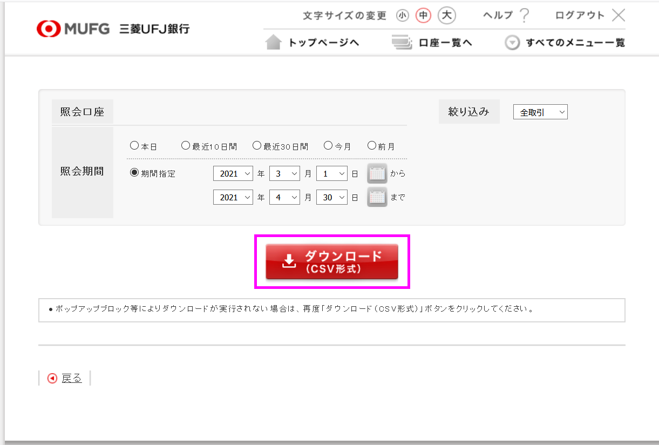The width and height of the screenshot is (659, 445).
Task: Click the red CSV download button
Action: [332, 261]
